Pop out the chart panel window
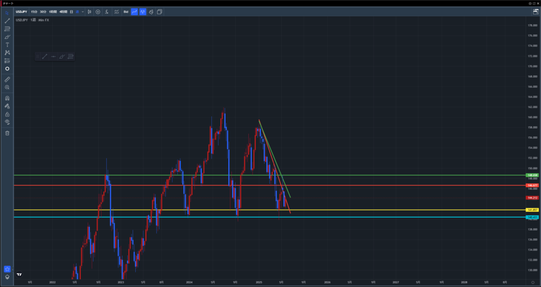541x287 pixels. point(534,3)
